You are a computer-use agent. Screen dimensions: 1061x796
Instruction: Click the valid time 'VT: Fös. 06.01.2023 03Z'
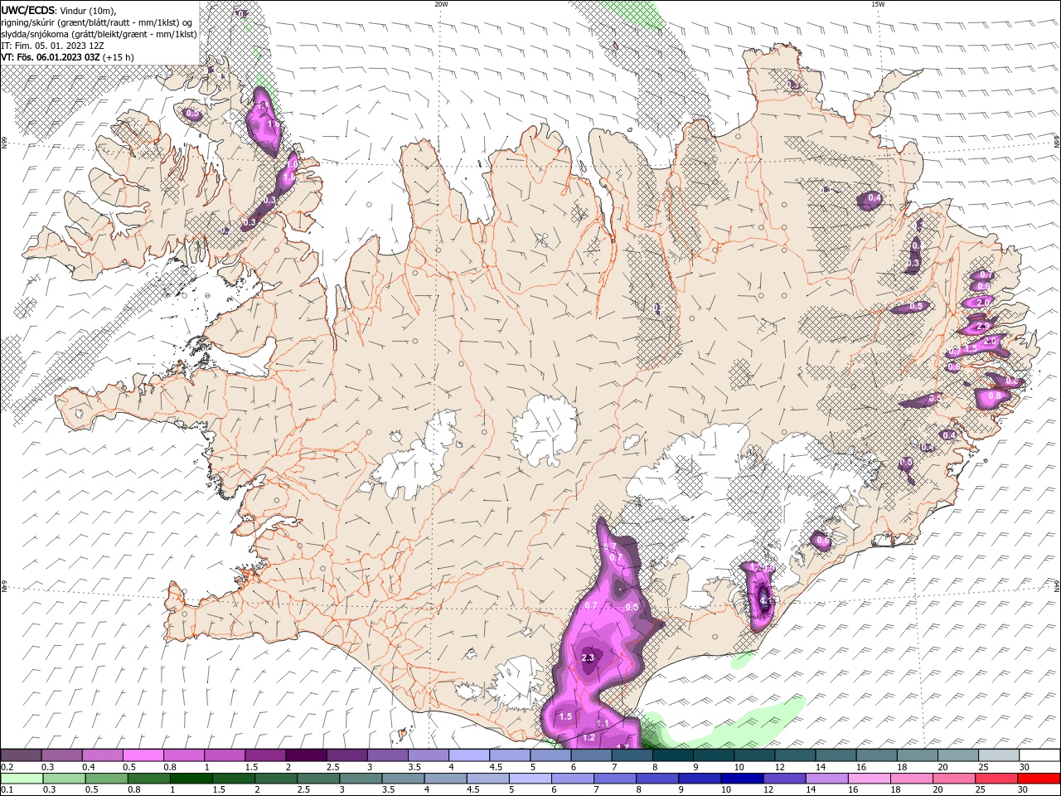51,56
